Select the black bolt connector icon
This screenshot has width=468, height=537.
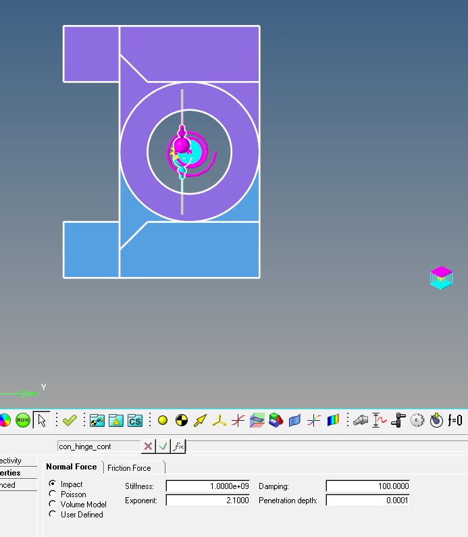tap(398, 420)
